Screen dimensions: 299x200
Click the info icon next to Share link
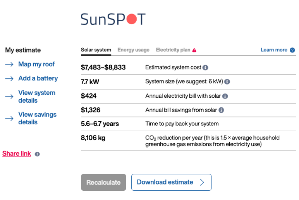[37, 154]
